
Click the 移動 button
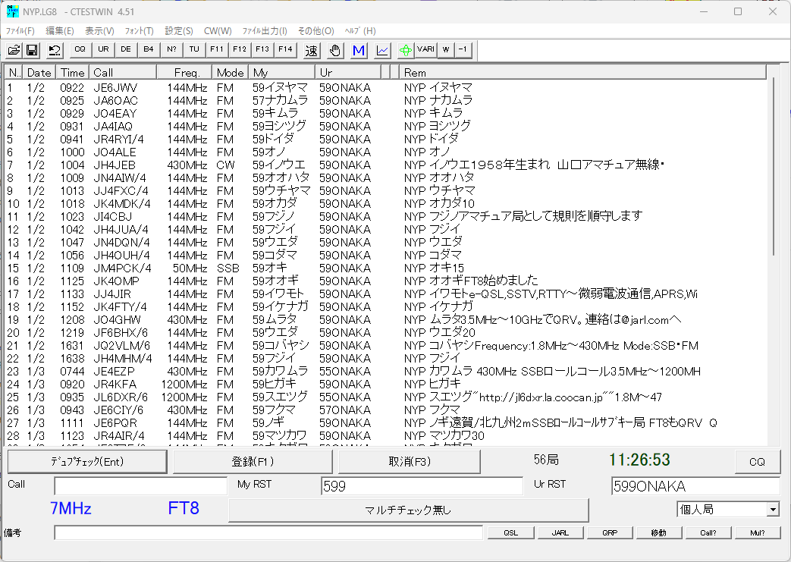(659, 532)
